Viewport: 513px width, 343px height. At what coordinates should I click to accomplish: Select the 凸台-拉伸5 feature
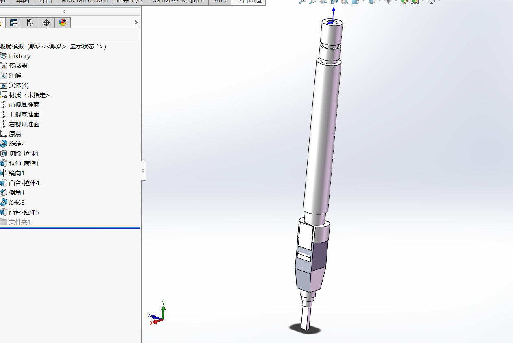tap(24, 212)
